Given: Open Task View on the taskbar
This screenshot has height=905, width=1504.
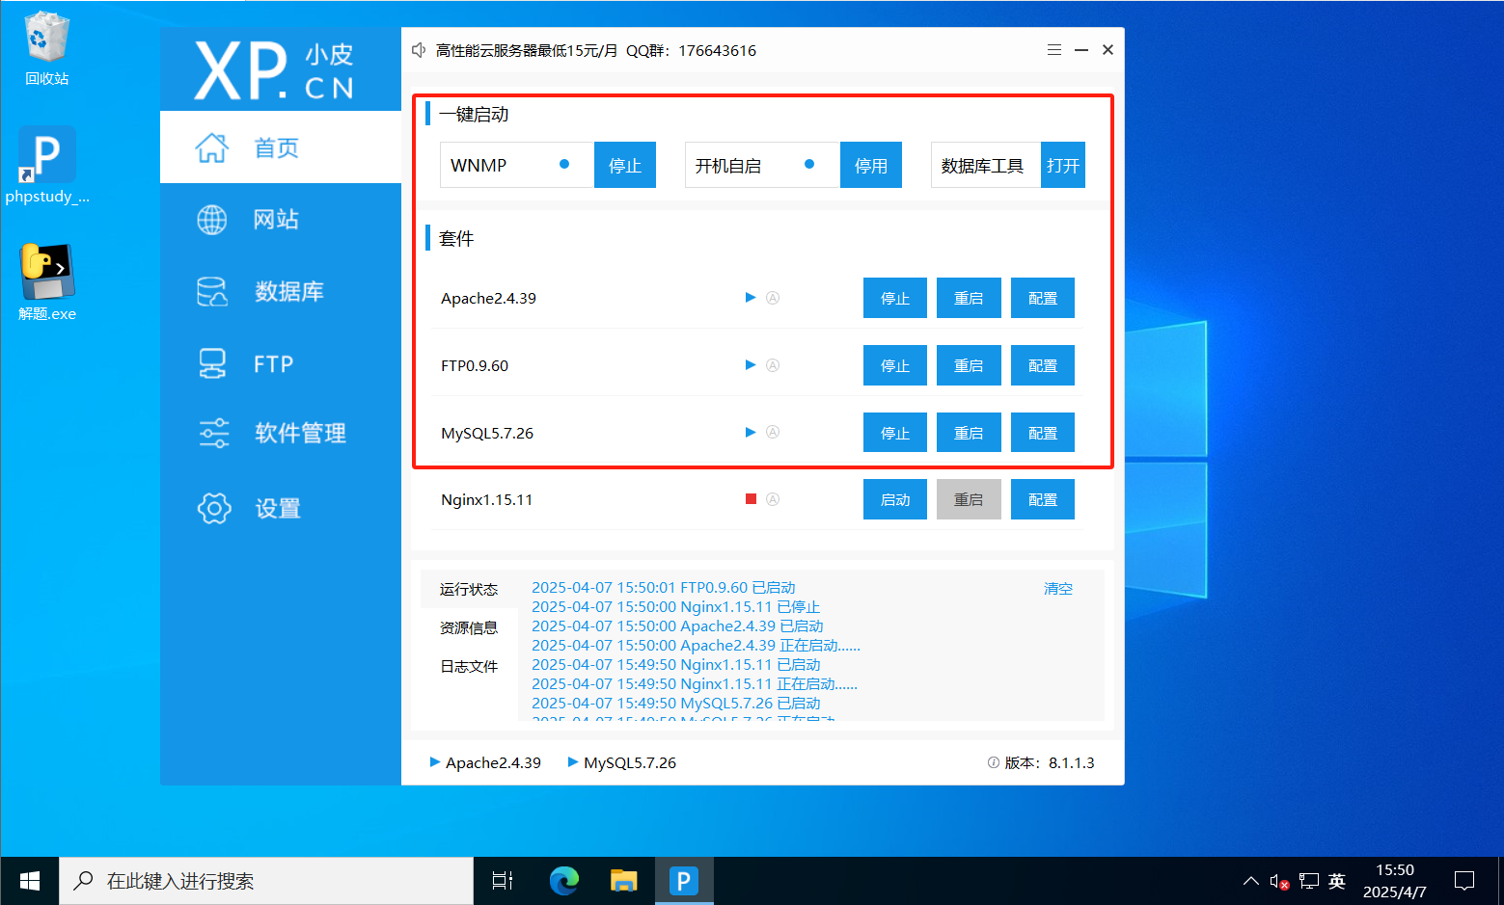Looking at the screenshot, I should click(x=503, y=881).
